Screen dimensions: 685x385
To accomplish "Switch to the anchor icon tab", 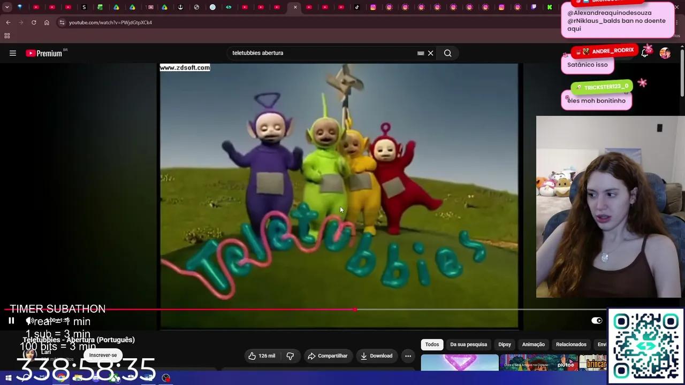I will [x=180, y=7].
